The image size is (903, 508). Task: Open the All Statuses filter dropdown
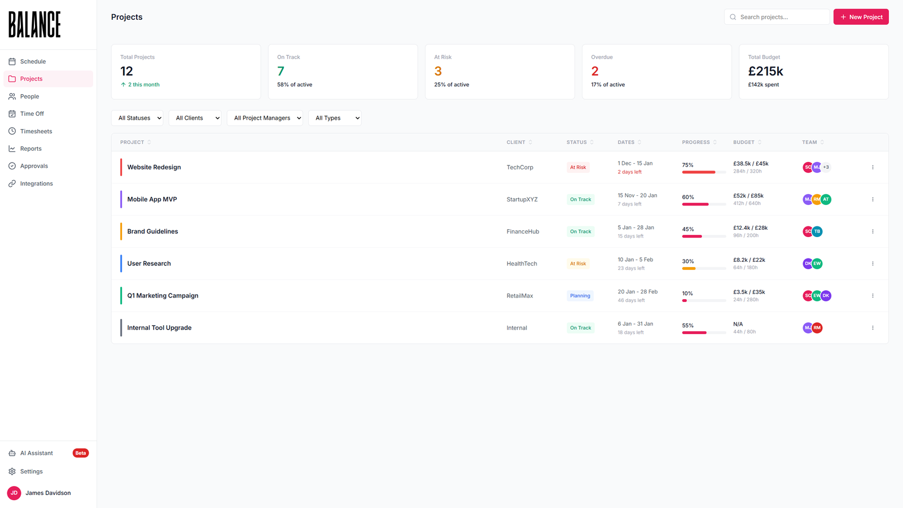tap(137, 117)
